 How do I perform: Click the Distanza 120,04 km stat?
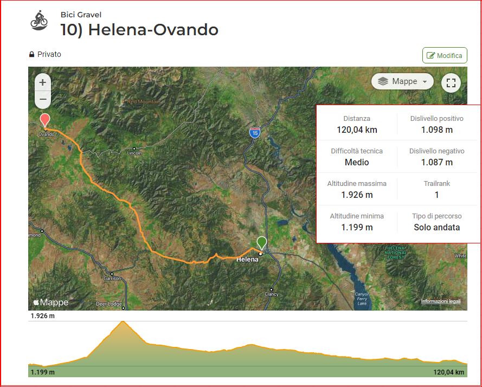point(357,125)
